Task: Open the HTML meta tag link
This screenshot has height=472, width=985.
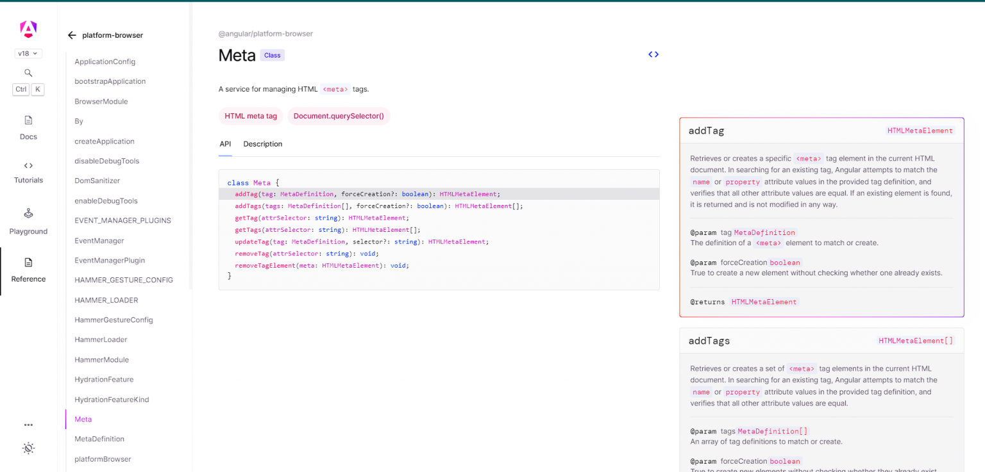Action: tap(251, 116)
